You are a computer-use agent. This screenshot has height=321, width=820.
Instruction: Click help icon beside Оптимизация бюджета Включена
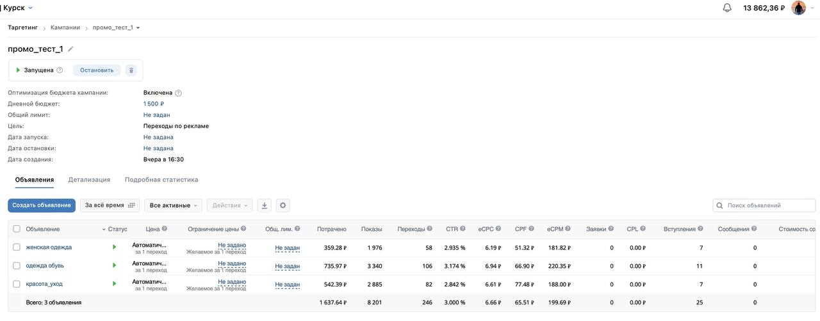(178, 93)
